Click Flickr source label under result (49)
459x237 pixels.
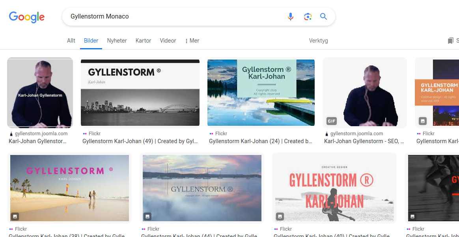click(x=95, y=134)
